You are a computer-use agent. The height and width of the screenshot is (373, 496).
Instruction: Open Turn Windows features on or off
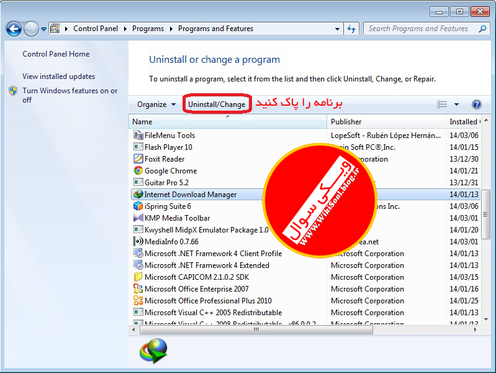(x=70, y=95)
